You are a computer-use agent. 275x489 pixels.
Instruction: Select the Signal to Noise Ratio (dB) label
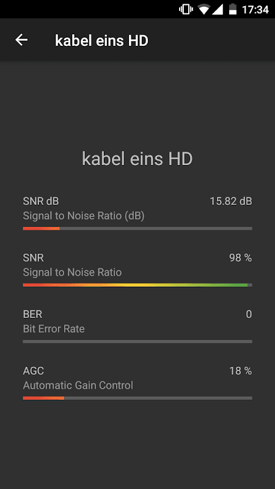84,216
